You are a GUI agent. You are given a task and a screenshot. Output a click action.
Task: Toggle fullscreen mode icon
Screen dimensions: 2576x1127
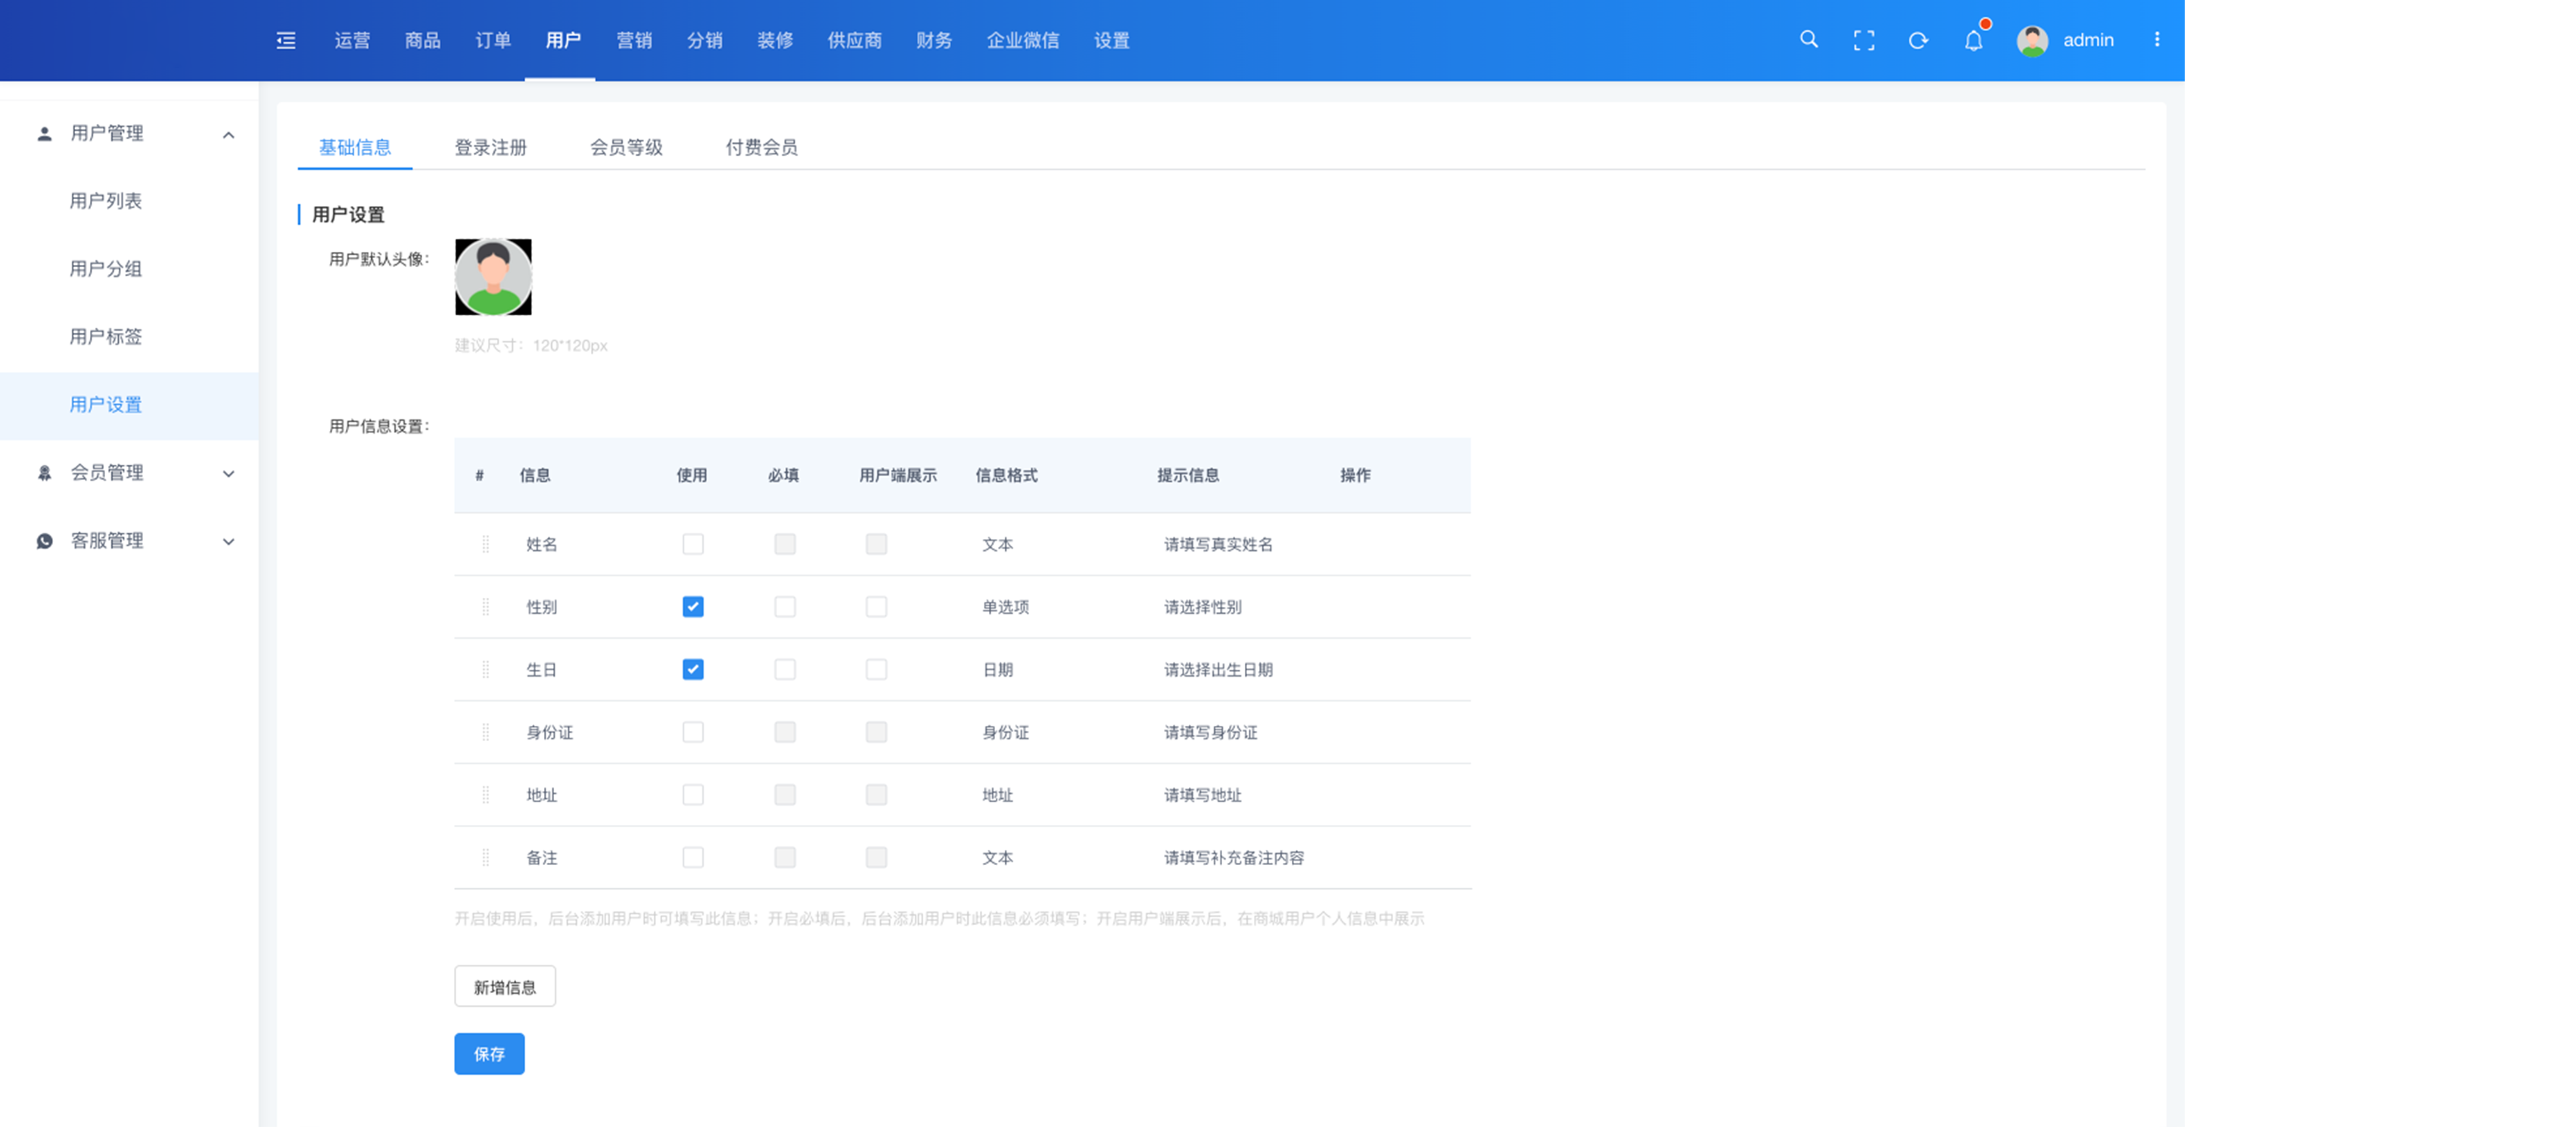(x=1863, y=41)
